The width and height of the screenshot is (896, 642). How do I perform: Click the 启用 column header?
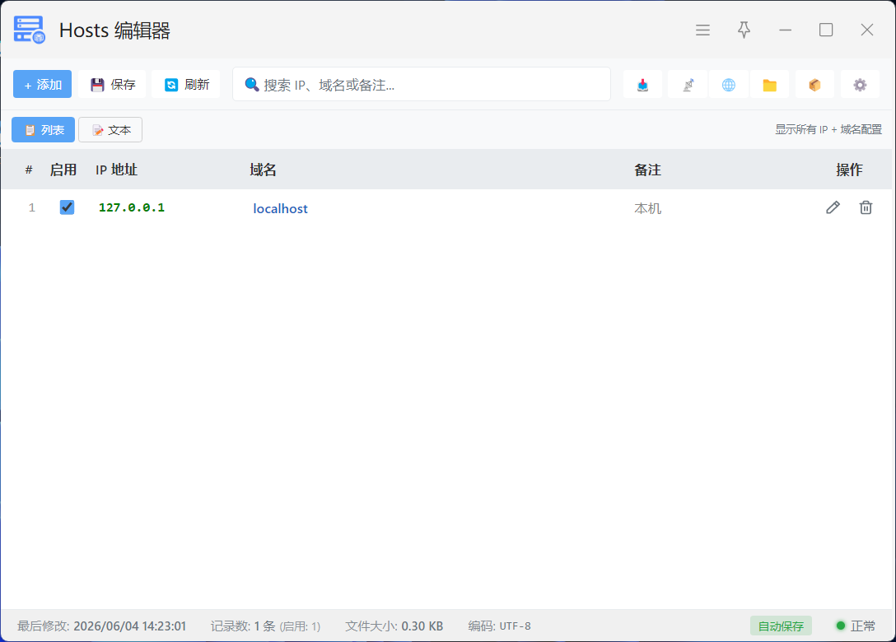coord(63,170)
